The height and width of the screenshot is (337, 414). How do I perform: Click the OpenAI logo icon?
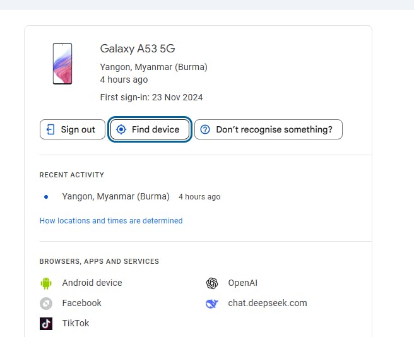212,283
